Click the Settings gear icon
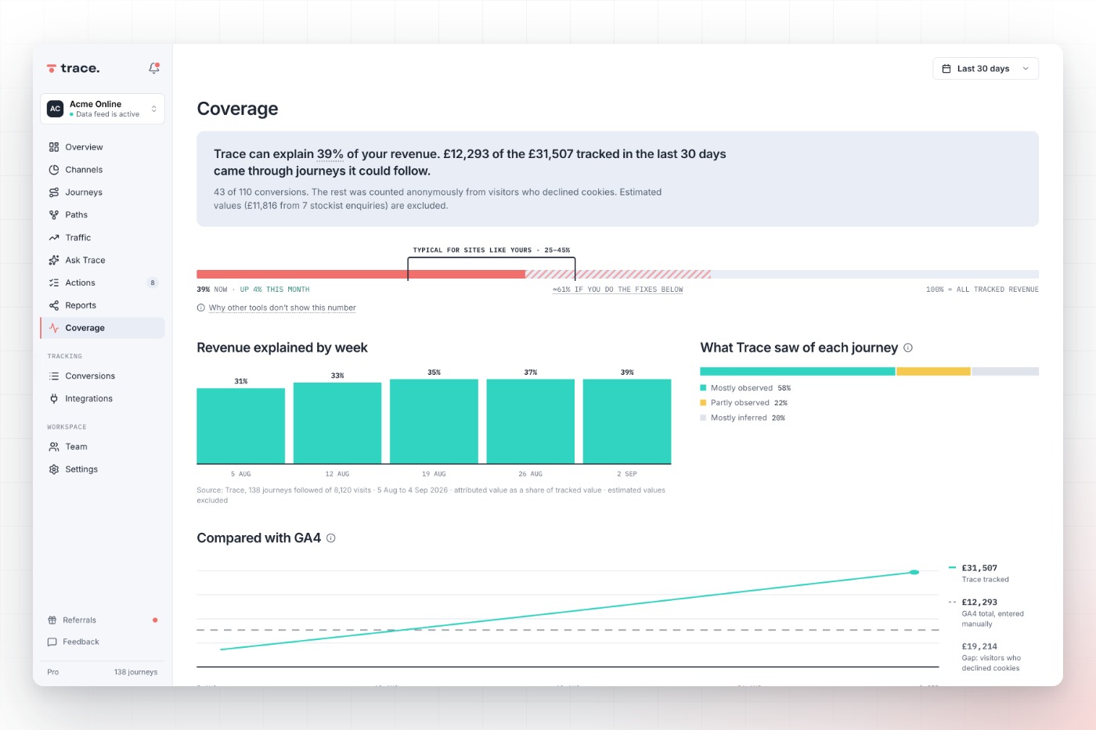The image size is (1096, 730). 54,469
